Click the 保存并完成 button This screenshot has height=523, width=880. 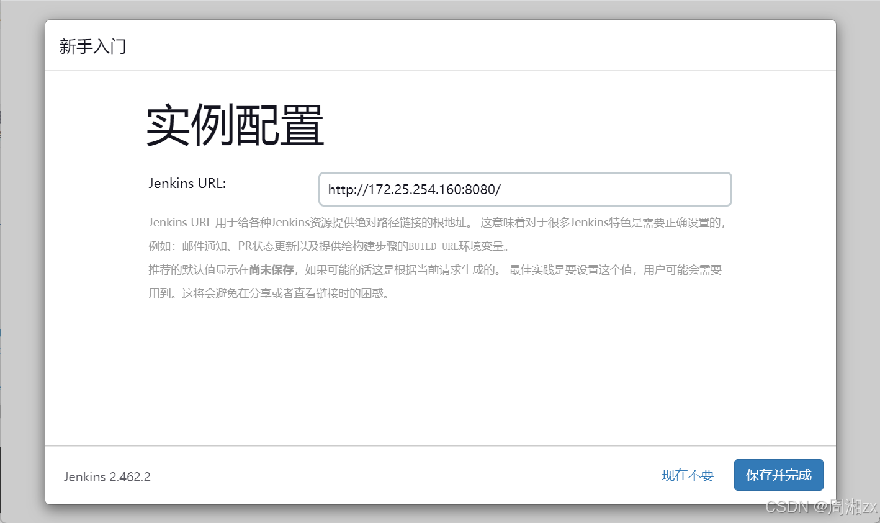click(778, 475)
